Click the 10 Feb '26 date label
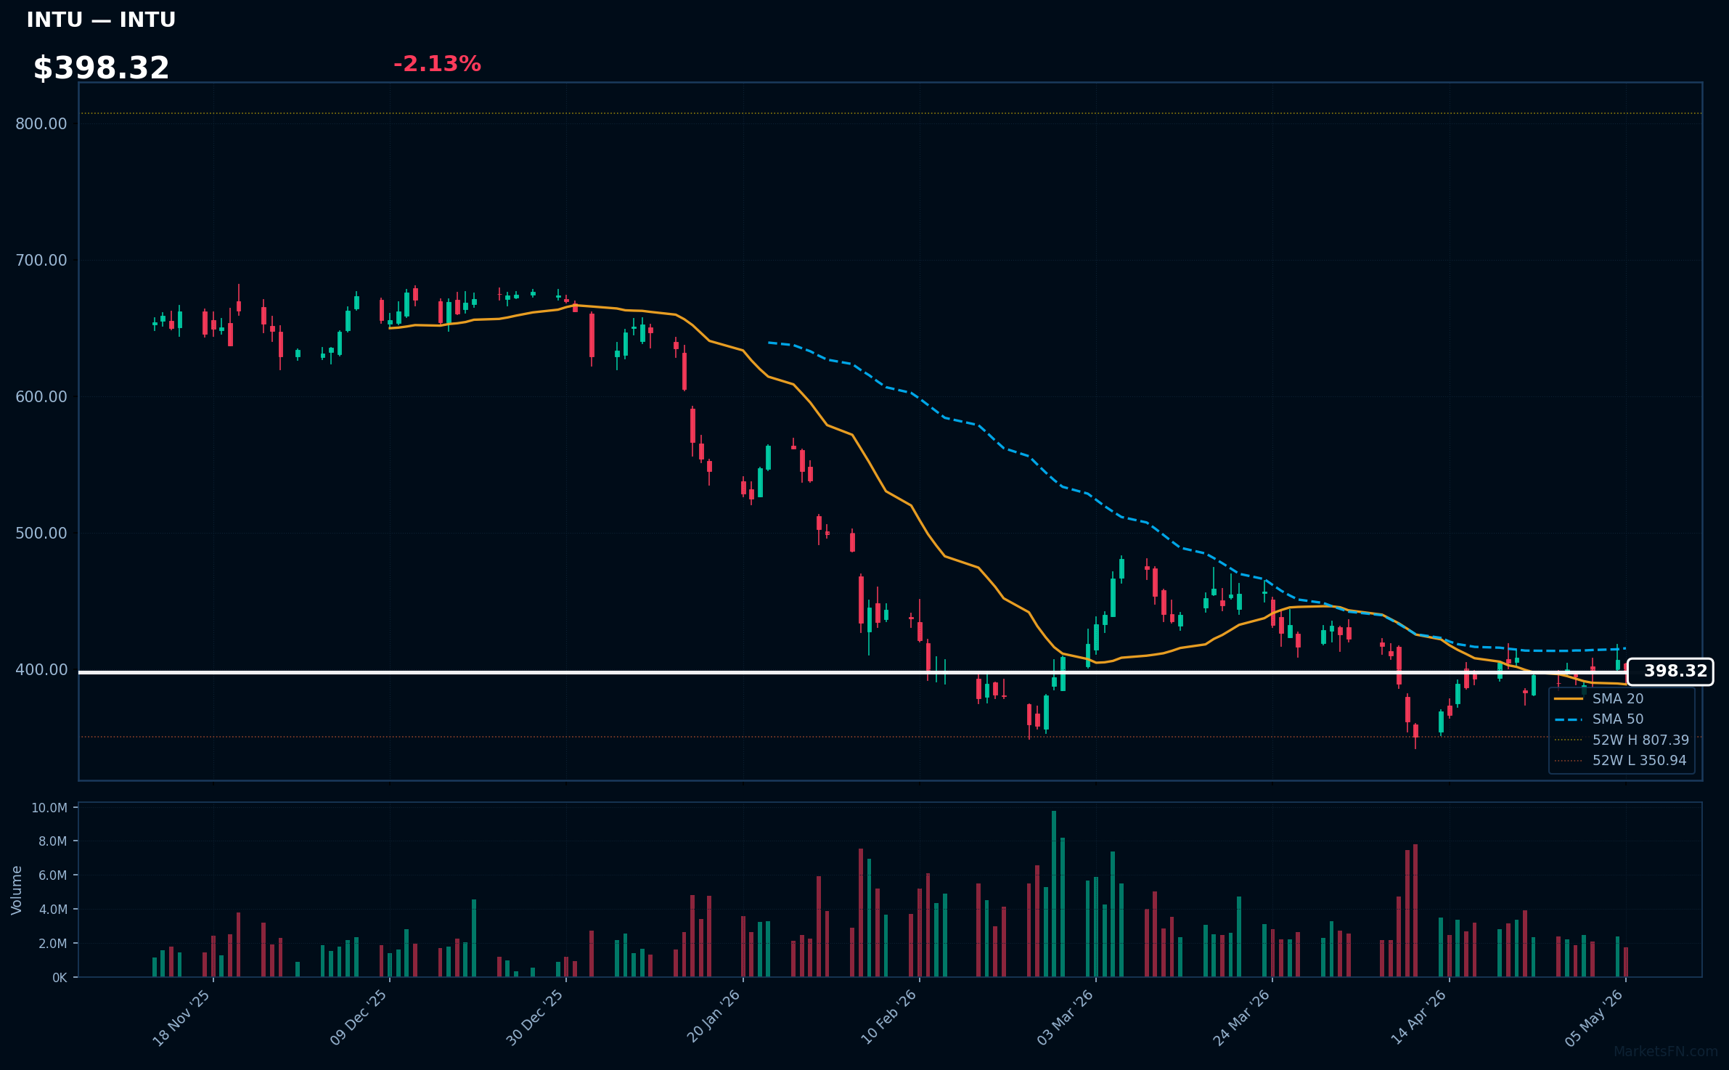The height and width of the screenshot is (1070, 1729). pyautogui.click(x=888, y=1018)
